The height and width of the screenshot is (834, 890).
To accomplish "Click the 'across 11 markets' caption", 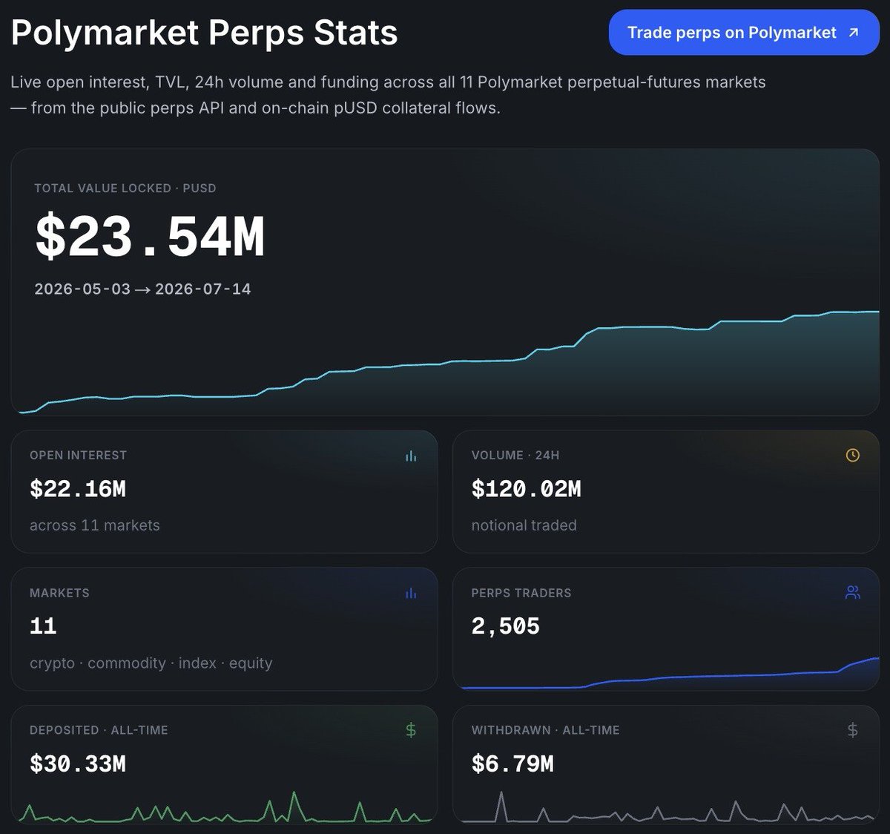I will pos(95,525).
